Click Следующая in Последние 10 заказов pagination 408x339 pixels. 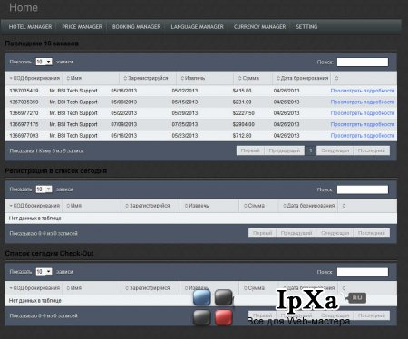click(x=335, y=150)
